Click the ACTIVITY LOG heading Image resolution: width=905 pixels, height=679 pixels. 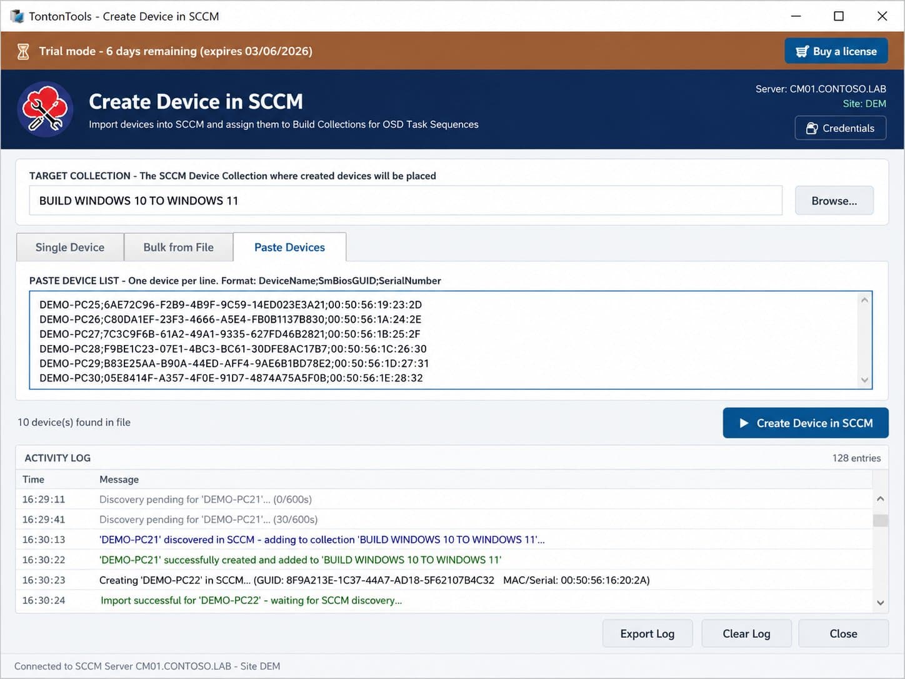57,458
